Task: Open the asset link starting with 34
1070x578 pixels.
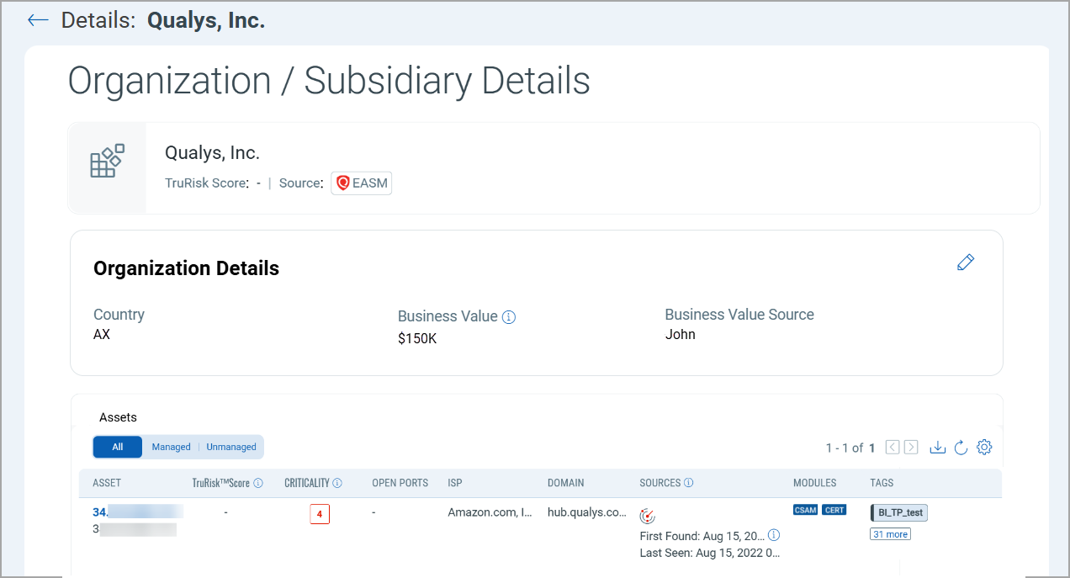Action: [x=98, y=512]
